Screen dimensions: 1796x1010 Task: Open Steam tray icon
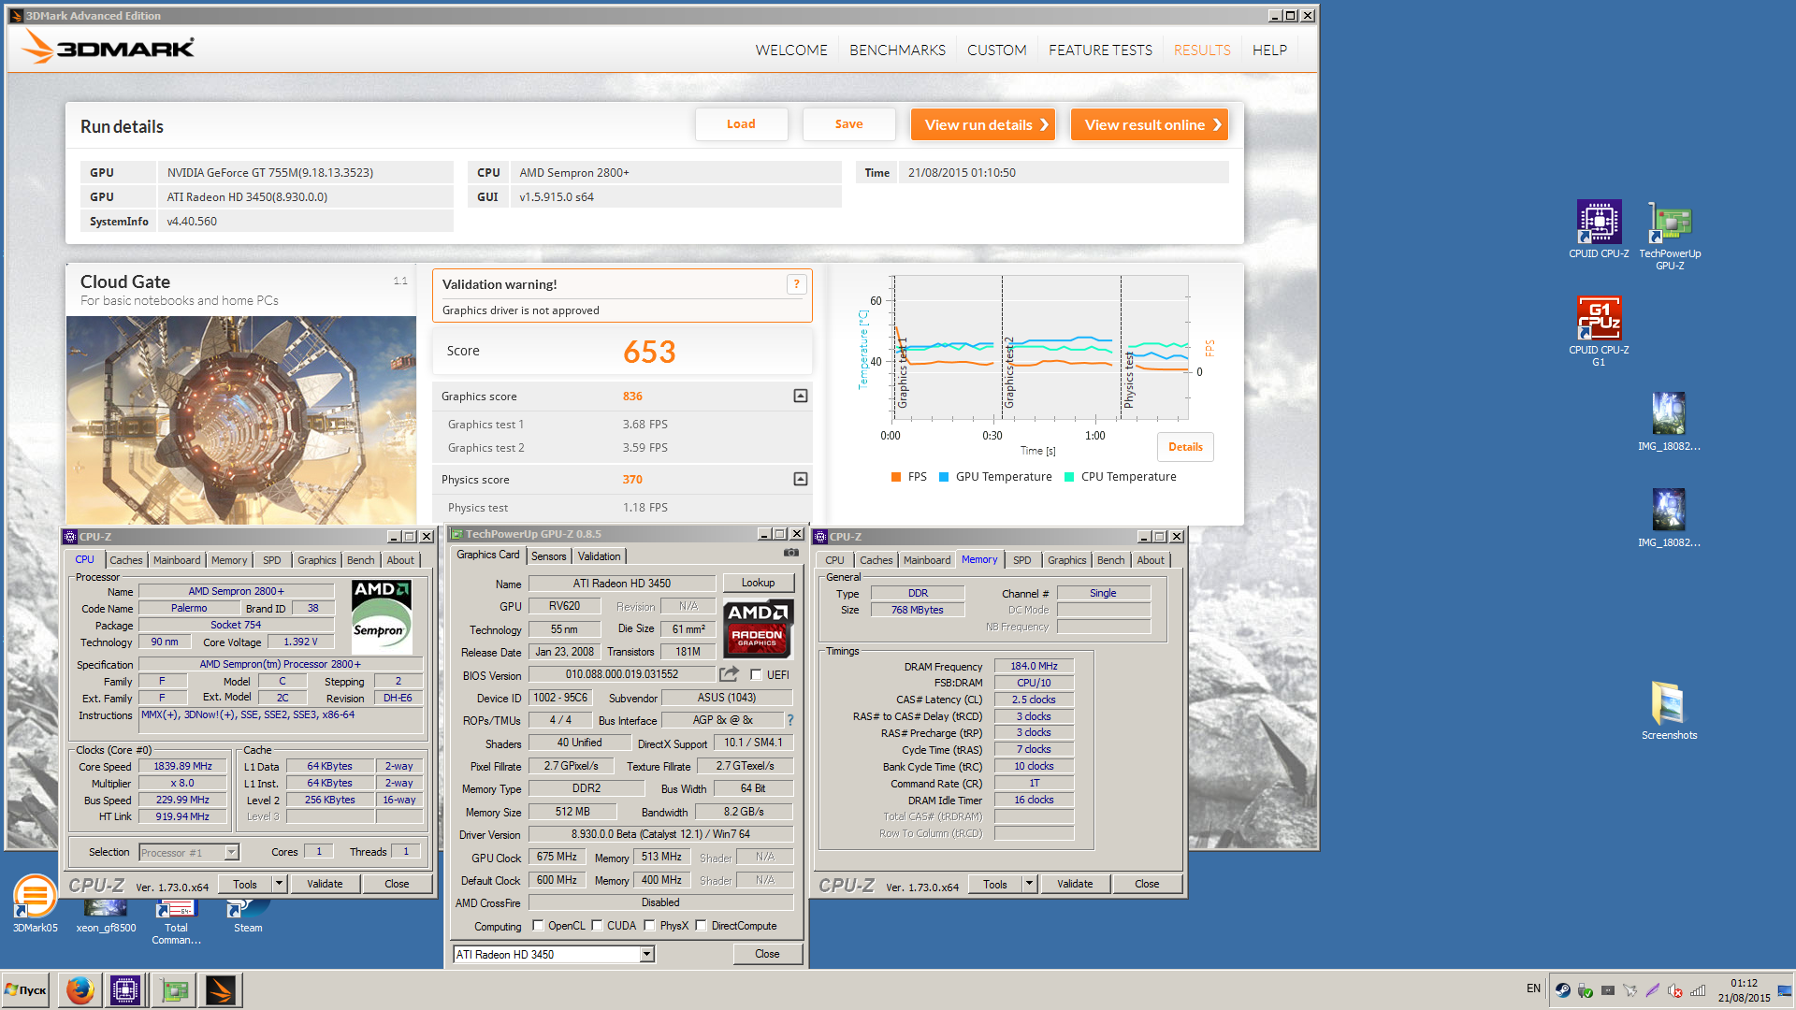click(x=1562, y=989)
